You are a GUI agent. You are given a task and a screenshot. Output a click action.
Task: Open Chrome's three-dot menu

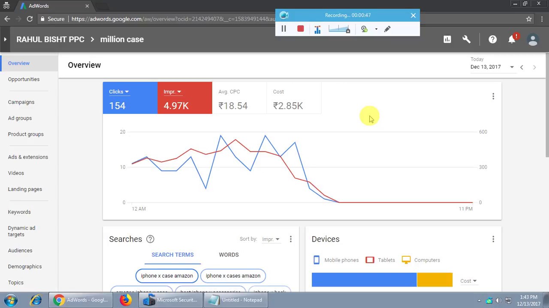tap(542, 19)
